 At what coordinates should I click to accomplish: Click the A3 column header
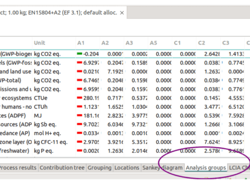point(129,43)
